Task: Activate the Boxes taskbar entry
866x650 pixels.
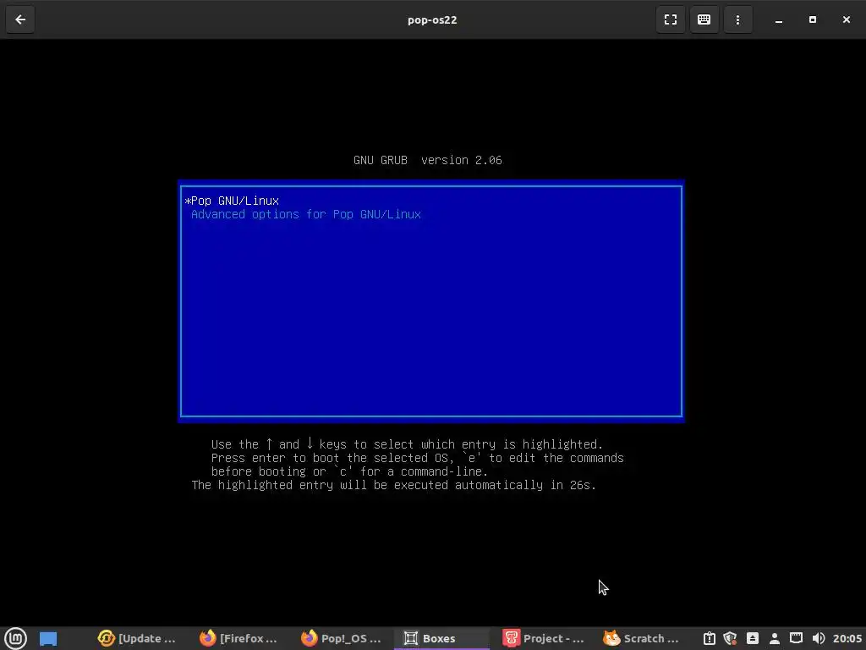Action: click(441, 638)
